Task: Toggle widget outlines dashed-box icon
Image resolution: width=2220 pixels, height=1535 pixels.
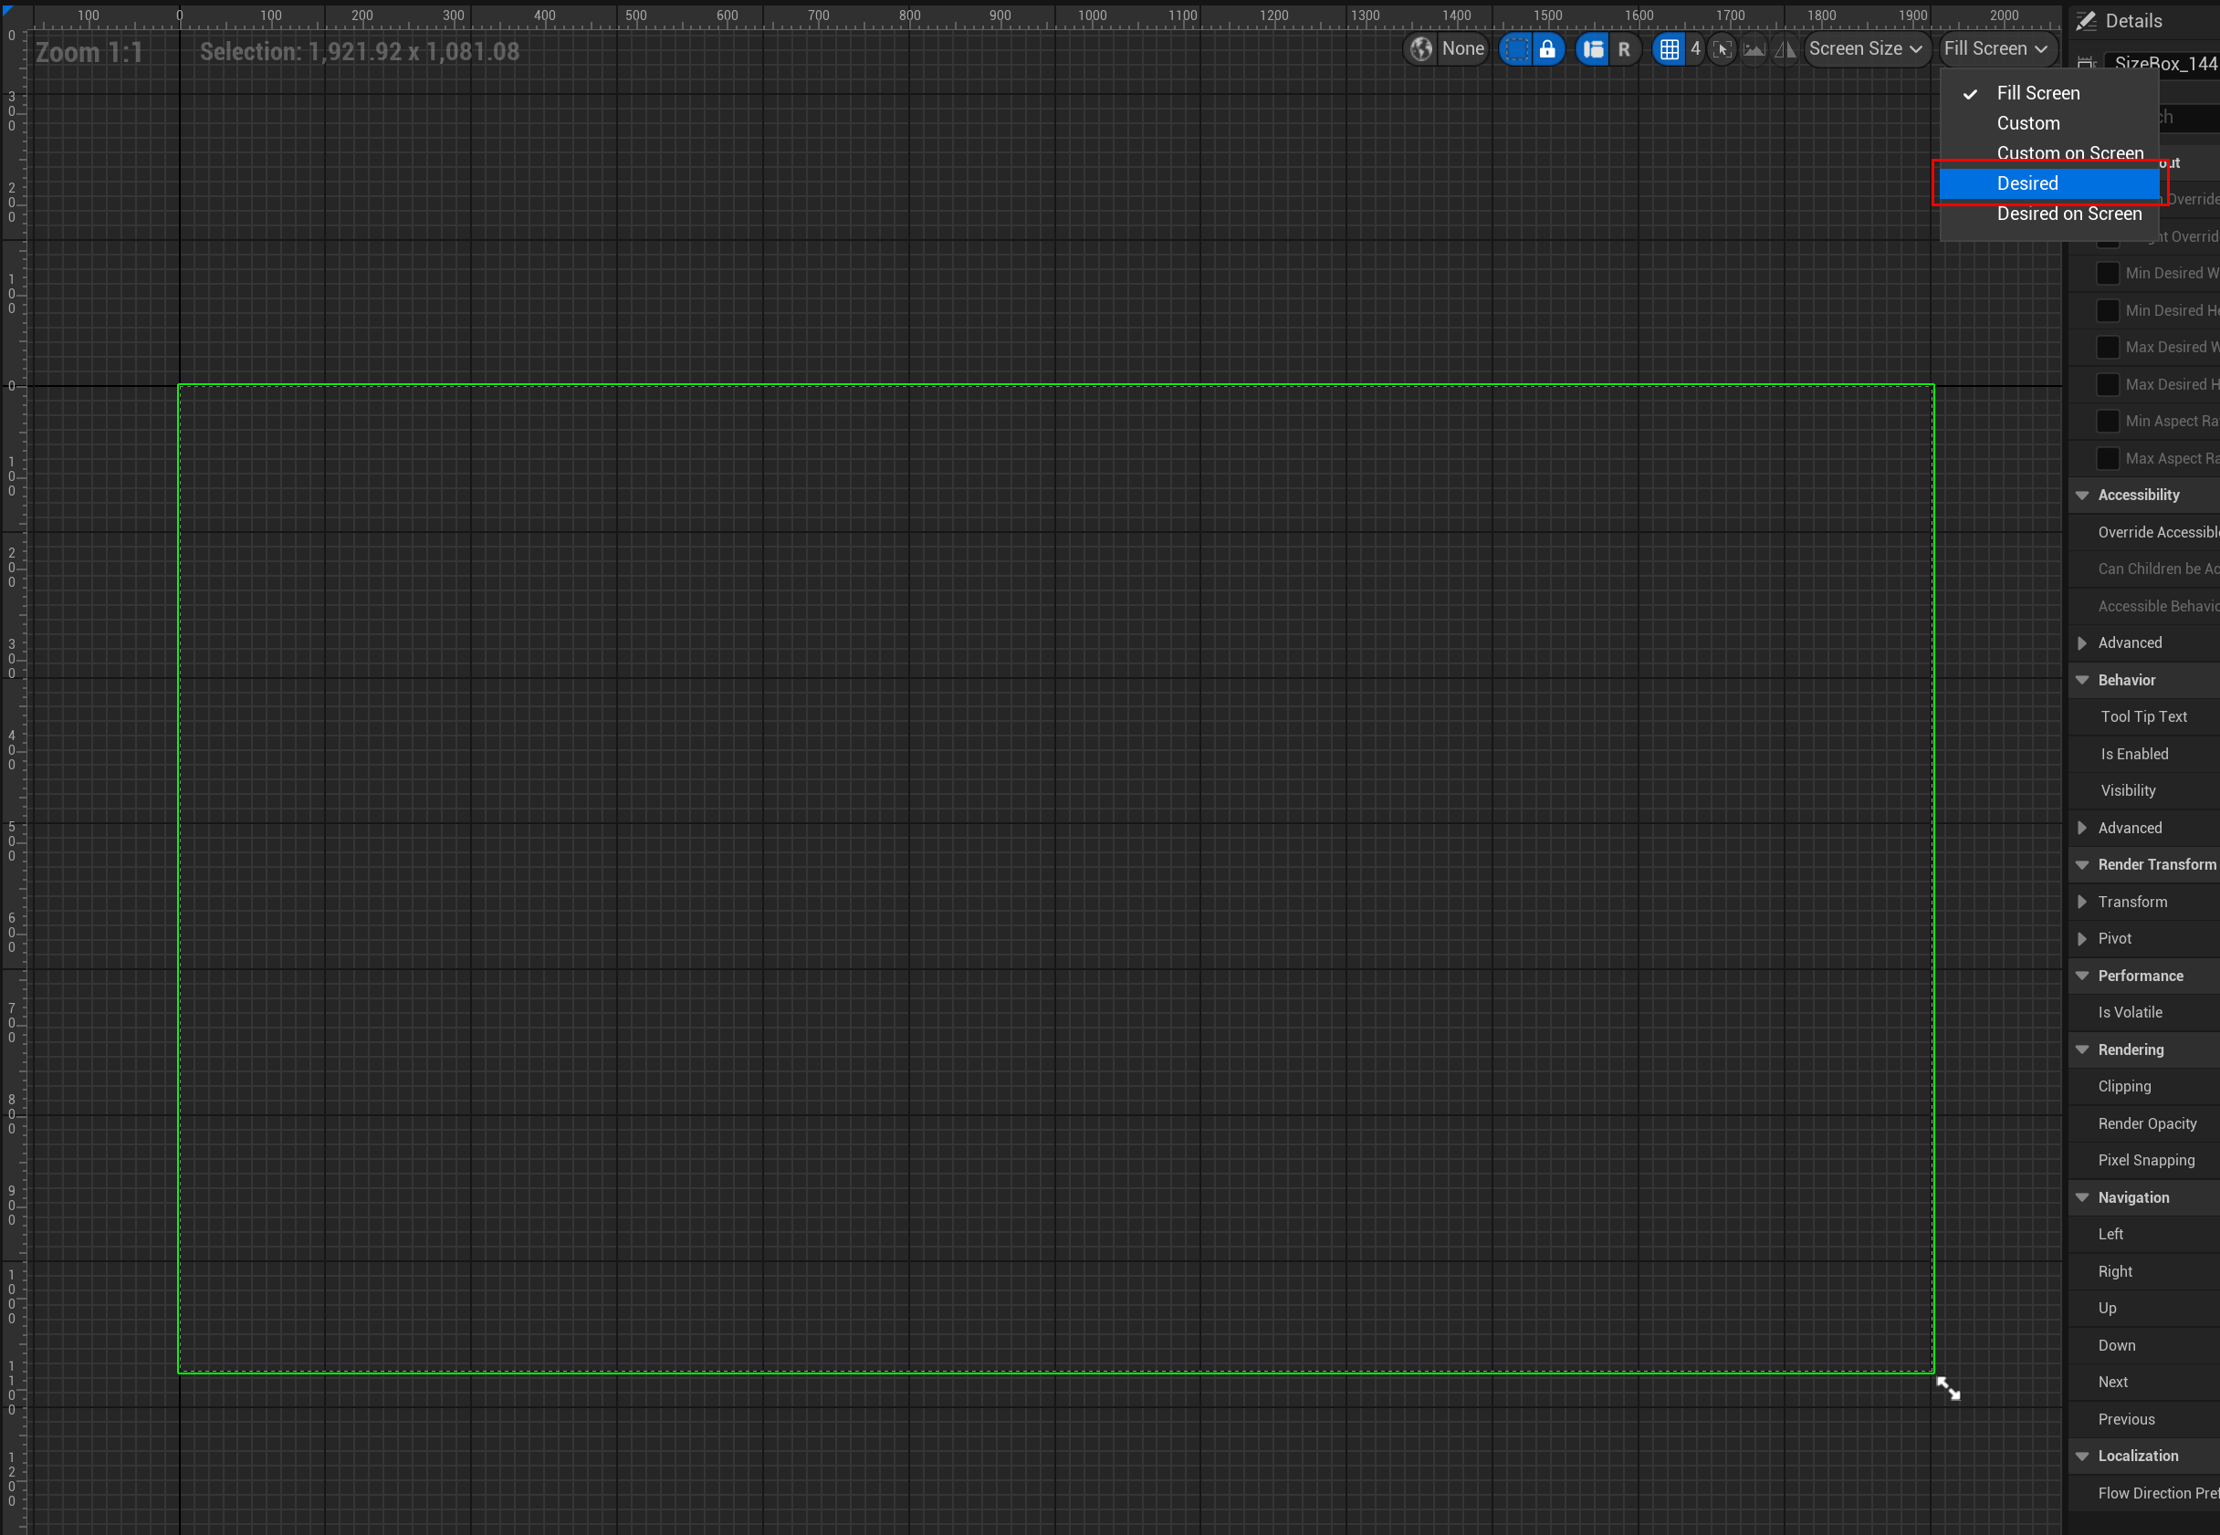Action: point(1516,49)
